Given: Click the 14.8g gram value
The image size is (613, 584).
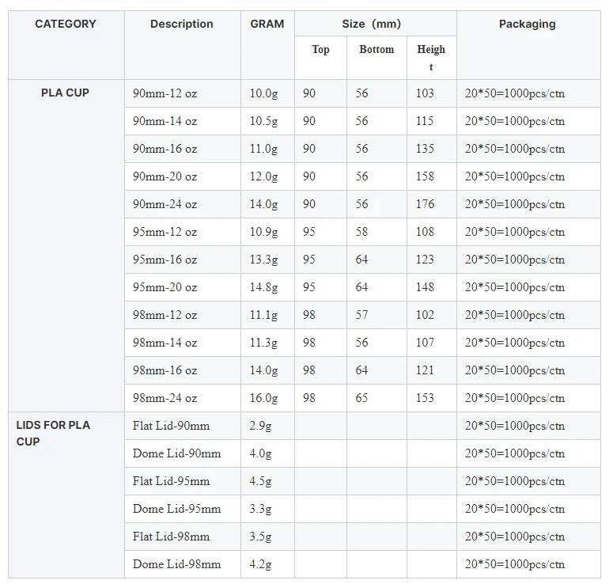Looking at the screenshot, I should 264,287.
